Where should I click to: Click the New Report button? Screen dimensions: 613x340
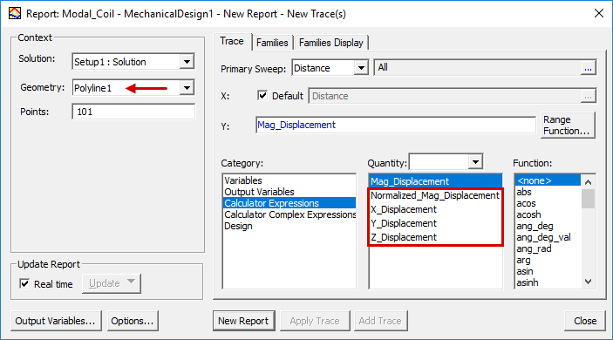click(x=243, y=321)
